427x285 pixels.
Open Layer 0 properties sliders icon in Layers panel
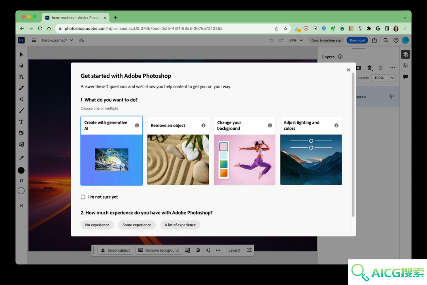coord(391,97)
